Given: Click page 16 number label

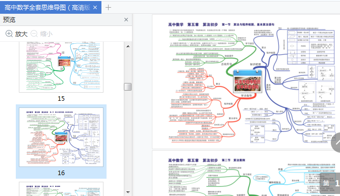Looking at the screenshot, I should 61,173.
